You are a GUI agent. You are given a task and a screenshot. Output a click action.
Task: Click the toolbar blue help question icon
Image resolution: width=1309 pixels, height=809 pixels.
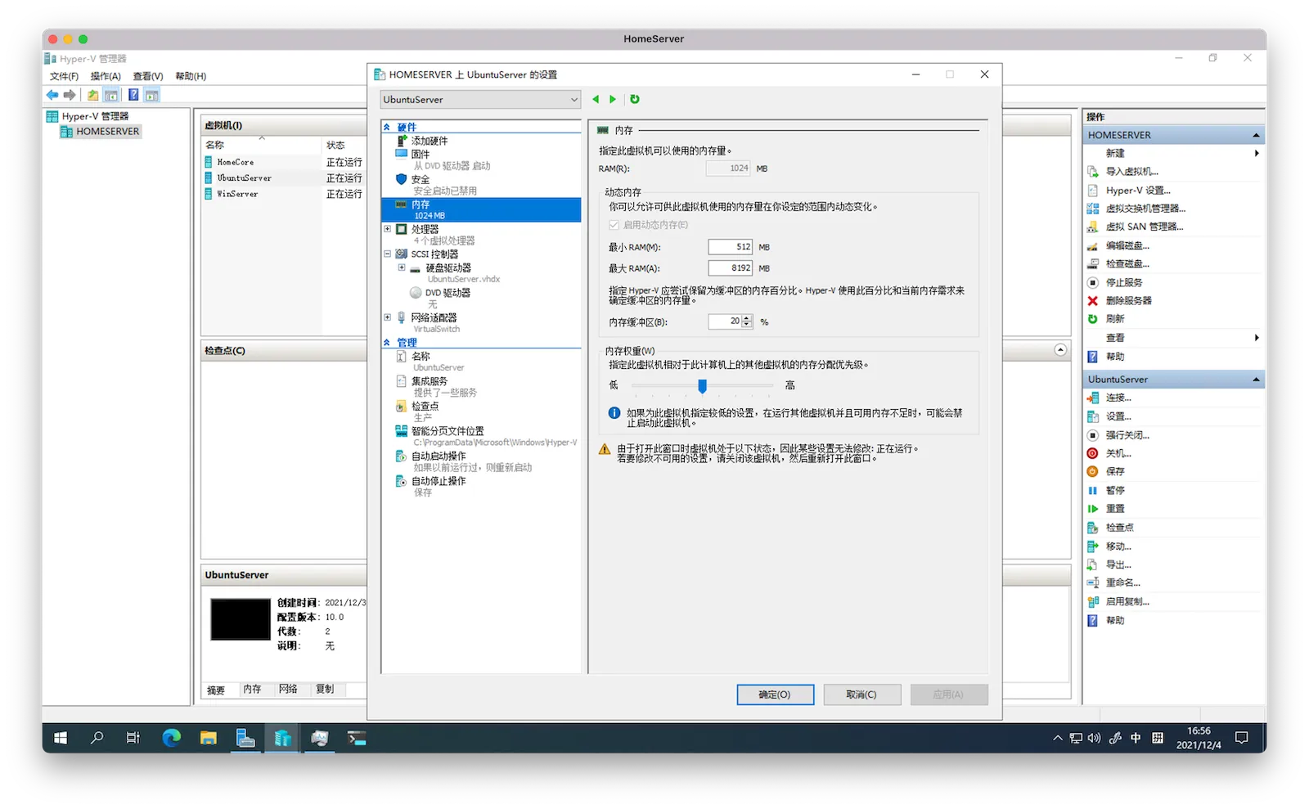[x=133, y=95]
